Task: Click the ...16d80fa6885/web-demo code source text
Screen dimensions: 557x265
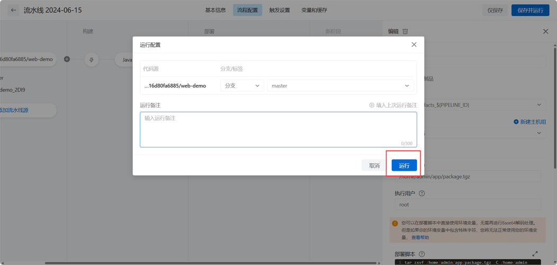Action: point(175,86)
